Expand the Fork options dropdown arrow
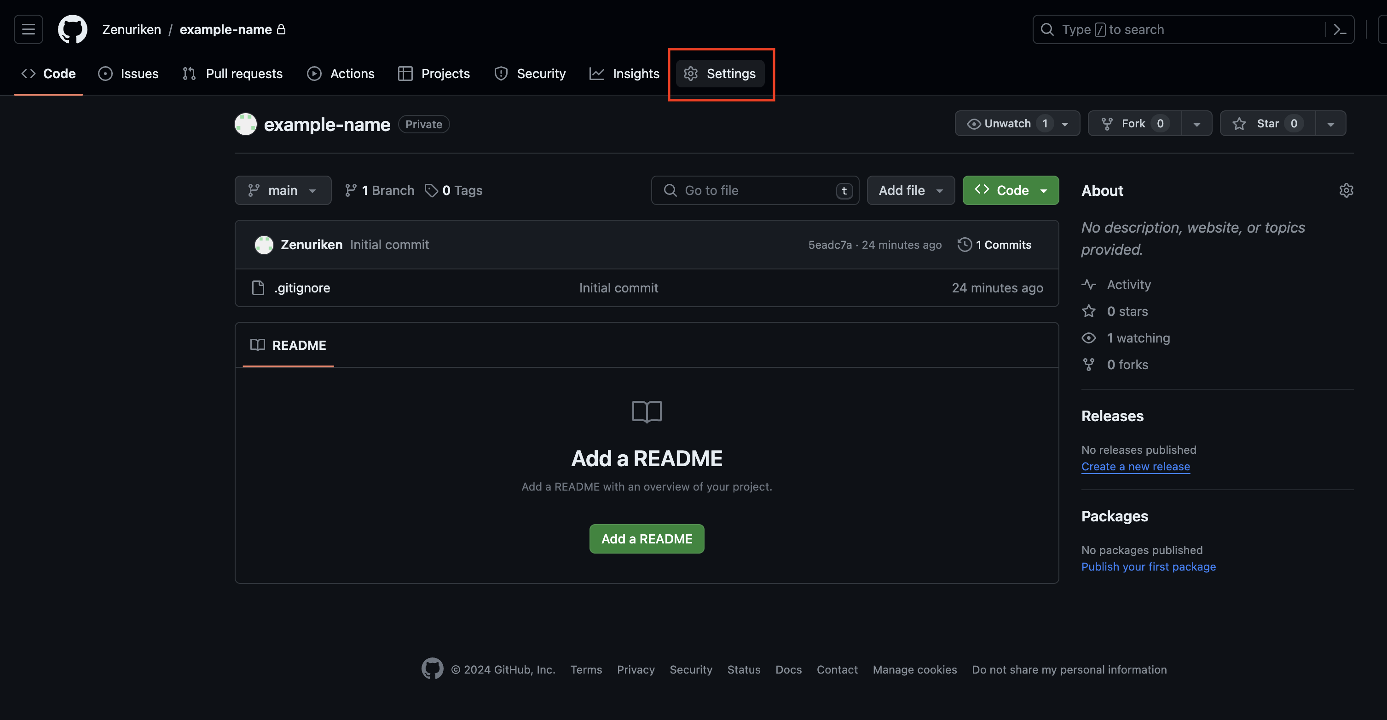 click(x=1196, y=124)
